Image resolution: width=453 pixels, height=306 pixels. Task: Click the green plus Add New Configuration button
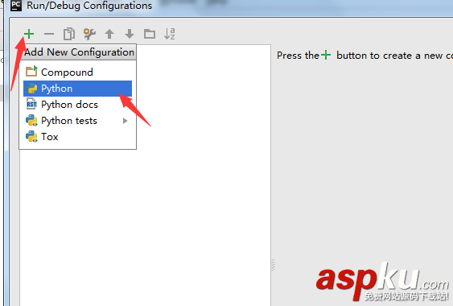click(x=29, y=34)
